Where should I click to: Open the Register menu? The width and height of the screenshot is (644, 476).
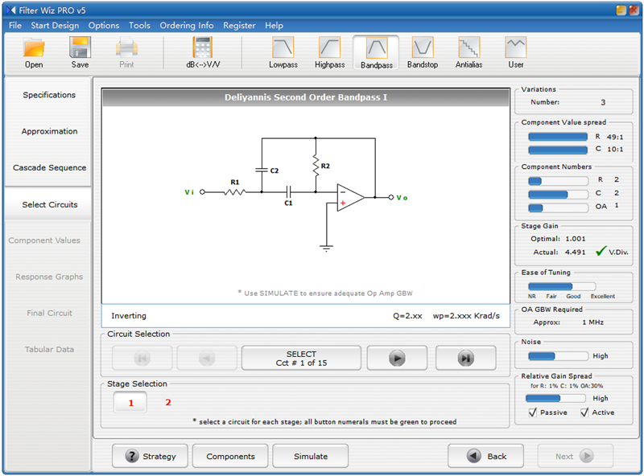pyautogui.click(x=239, y=26)
